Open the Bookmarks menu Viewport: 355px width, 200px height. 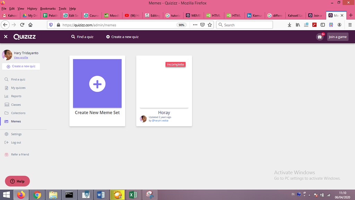click(x=48, y=9)
